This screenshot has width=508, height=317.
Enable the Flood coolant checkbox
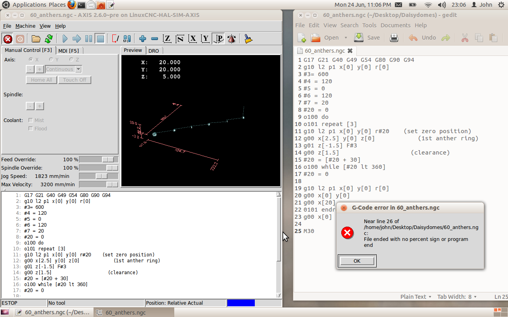(x=31, y=128)
